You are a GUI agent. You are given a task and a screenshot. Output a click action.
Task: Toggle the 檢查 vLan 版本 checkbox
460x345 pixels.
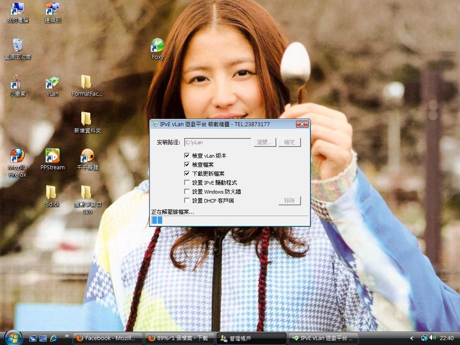(x=187, y=155)
